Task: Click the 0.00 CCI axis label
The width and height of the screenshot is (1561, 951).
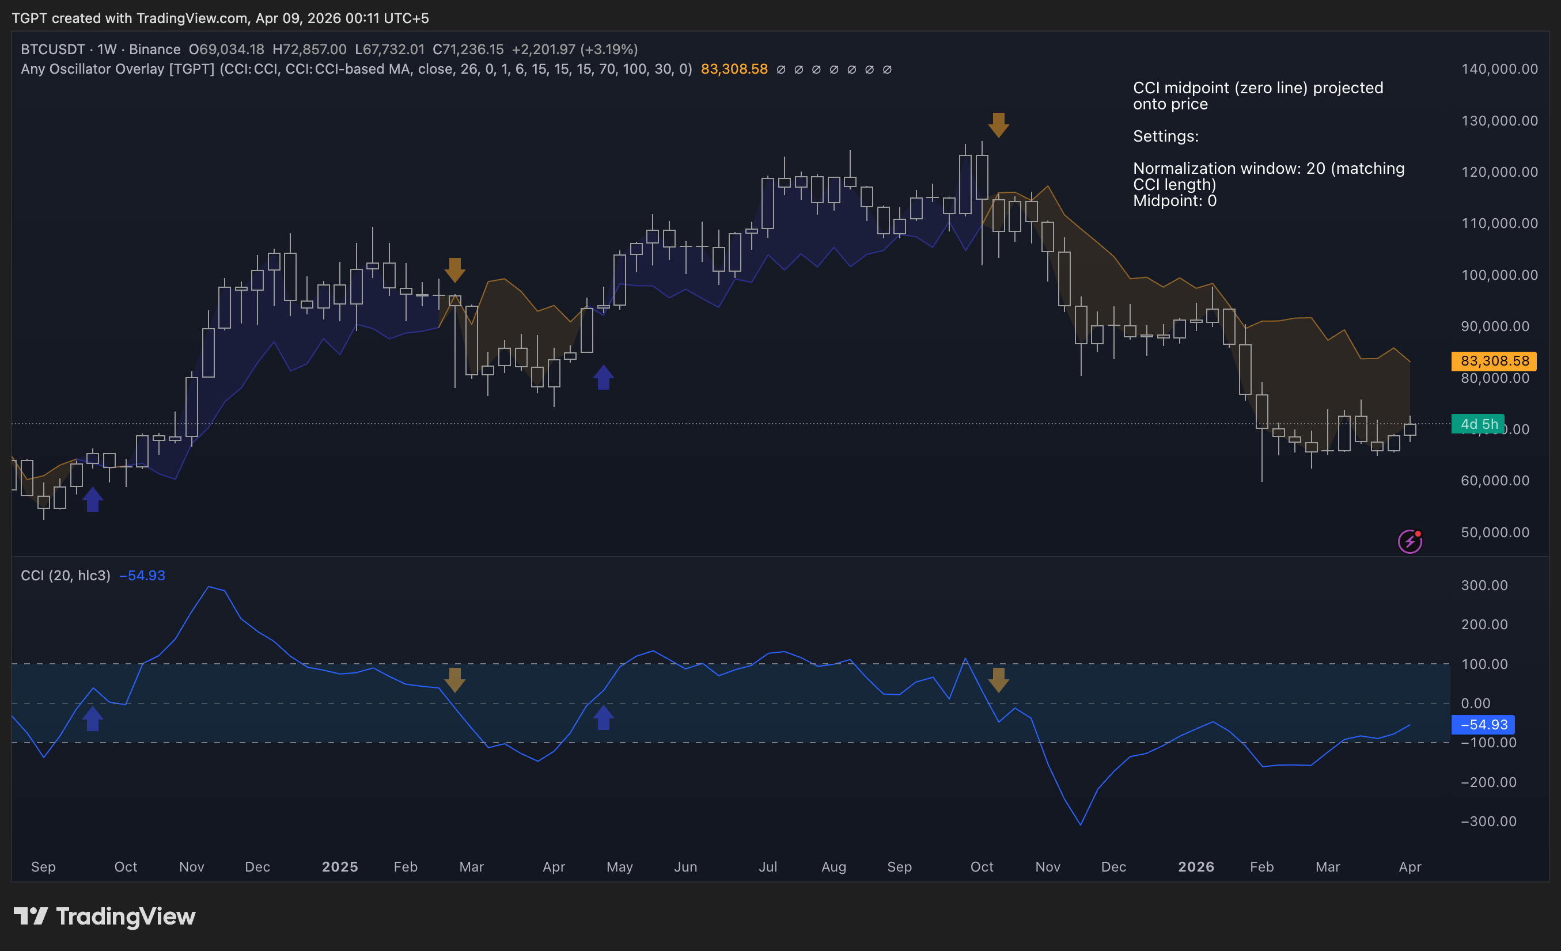Action: click(x=1476, y=703)
